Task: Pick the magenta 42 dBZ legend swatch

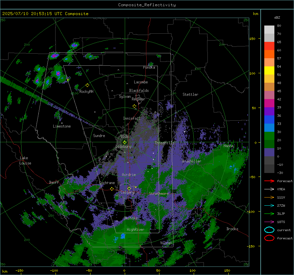Action: coord(269,103)
